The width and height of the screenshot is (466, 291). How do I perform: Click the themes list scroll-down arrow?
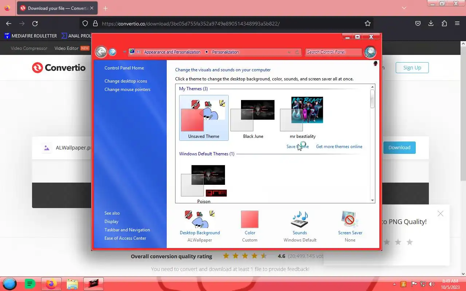click(x=372, y=200)
